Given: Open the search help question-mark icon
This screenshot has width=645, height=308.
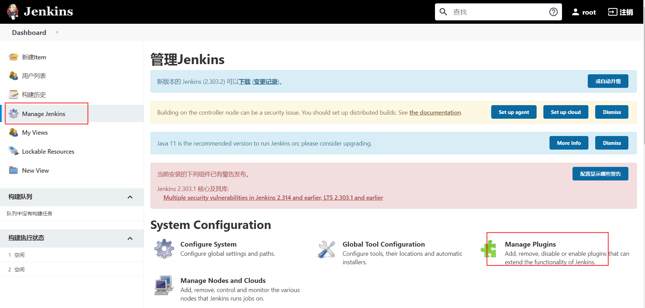Looking at the screenshot, I should coord(553,12).
